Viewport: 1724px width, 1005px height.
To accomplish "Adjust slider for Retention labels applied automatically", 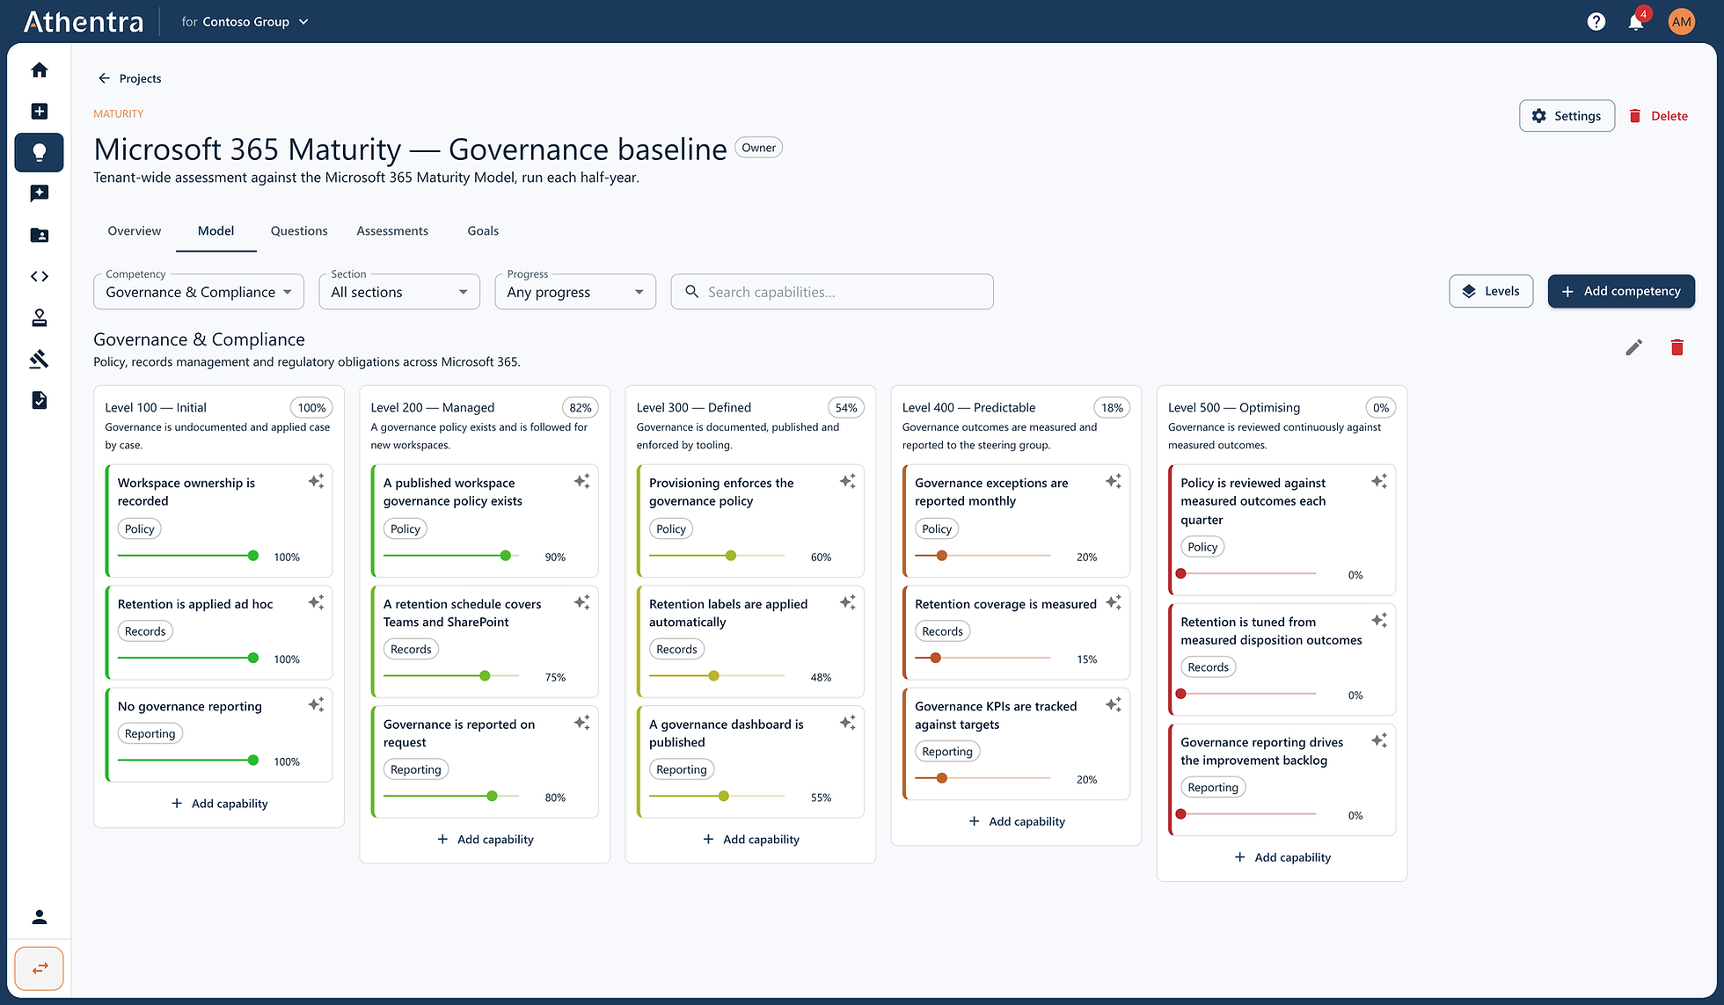I will pos(717,676).
